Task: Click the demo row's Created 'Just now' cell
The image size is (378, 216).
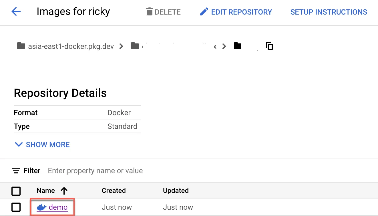Action: (117, 207)
